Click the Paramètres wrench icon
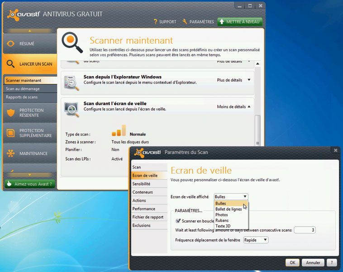The height and width of the screenshot is (272, 343). tap(185, 21)
